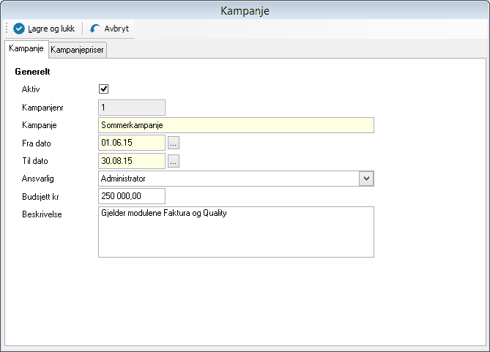
Task: Click the Kampanje name field with Sommerkampanje
Action: pos(236,125)
